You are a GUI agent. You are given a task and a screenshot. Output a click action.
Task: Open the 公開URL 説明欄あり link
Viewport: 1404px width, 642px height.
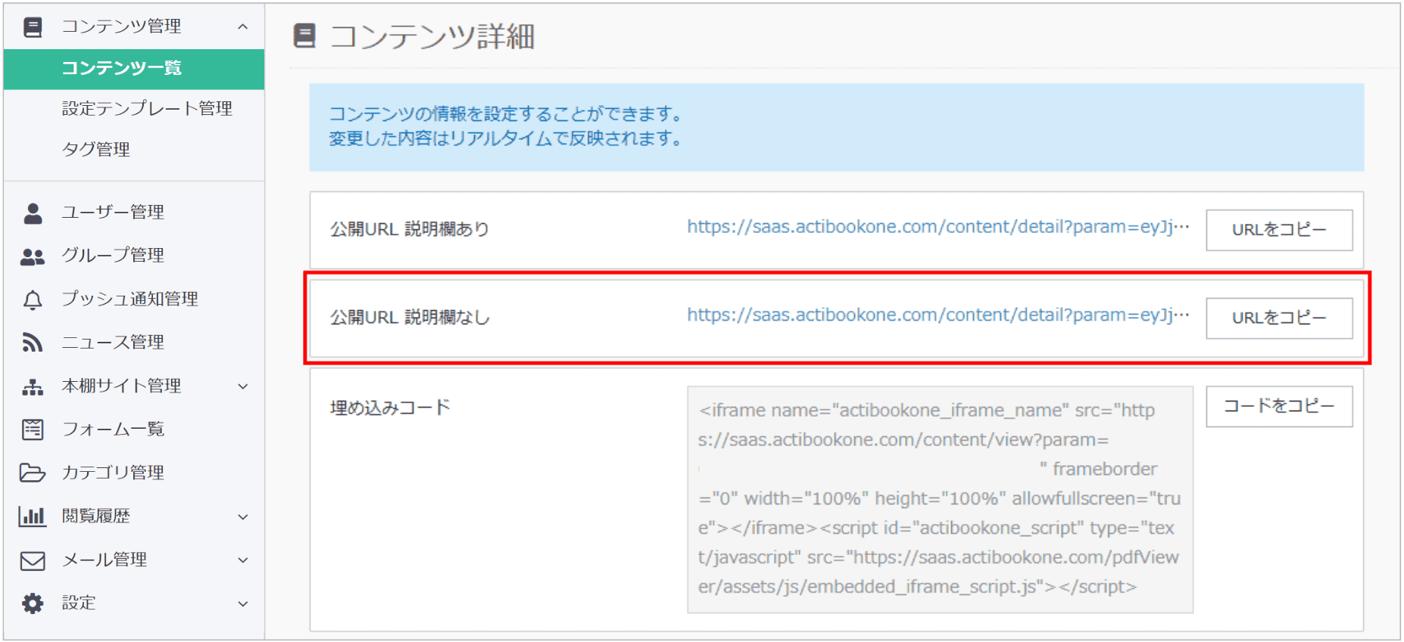pyautogui.click(x=938, y=228)
